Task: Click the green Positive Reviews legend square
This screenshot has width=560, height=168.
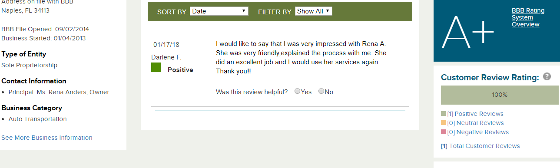Action: click(443, 114)
